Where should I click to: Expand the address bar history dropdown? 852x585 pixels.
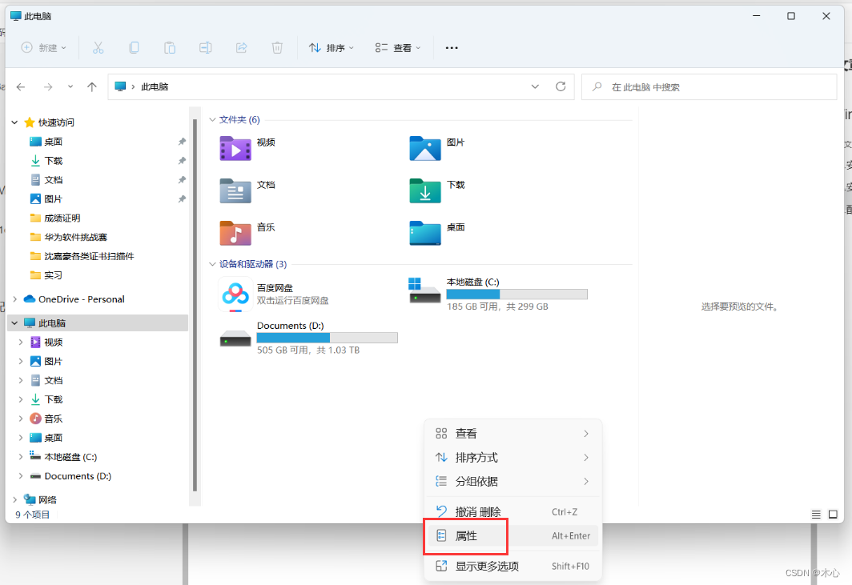click(535, 87)
